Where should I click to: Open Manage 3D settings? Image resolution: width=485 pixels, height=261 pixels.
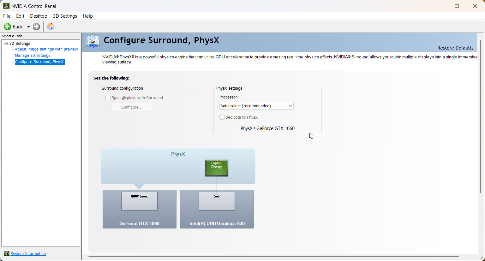pos(33,56)
